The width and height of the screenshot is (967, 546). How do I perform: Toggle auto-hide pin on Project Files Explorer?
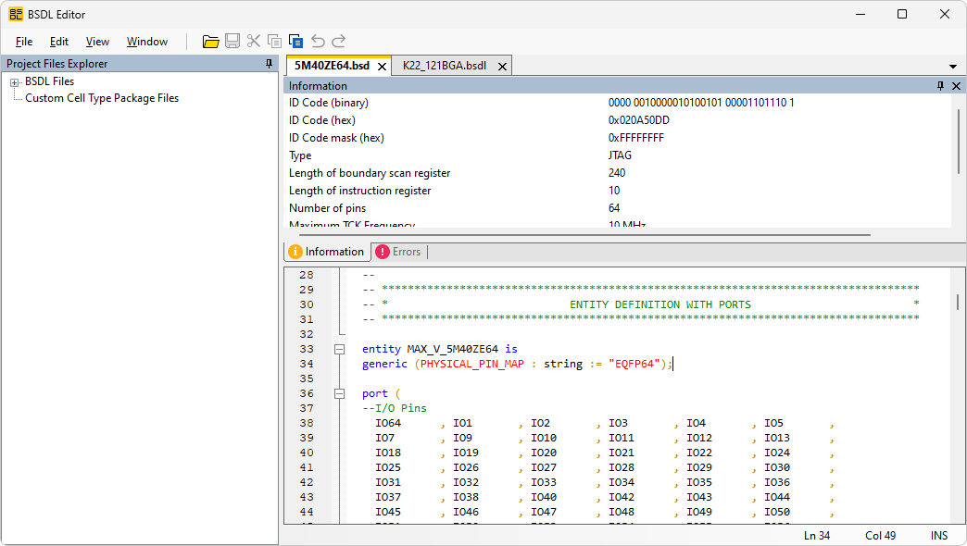(x=270, y=64)
